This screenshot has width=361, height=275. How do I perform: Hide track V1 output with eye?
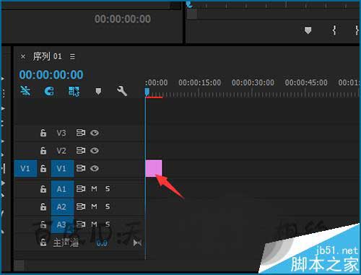[x=95, y=168]
